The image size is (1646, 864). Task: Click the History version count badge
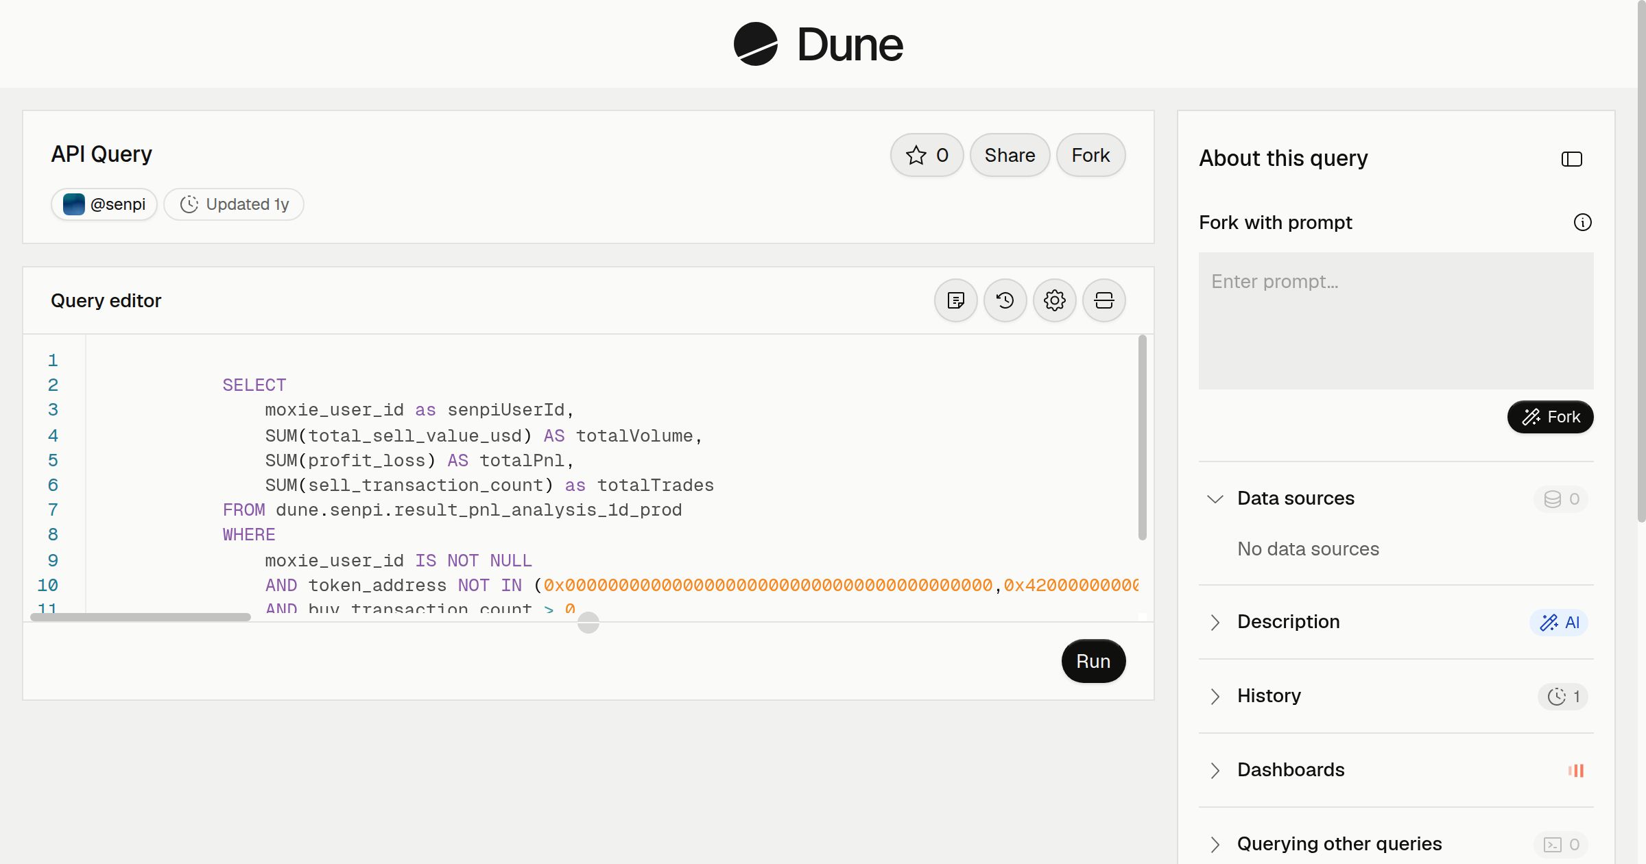[x=1563, y=696]
